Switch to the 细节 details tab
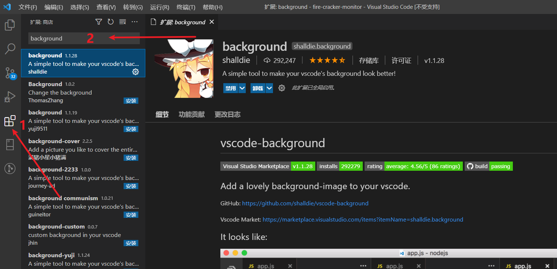557x269 pixels. point(162,114)
